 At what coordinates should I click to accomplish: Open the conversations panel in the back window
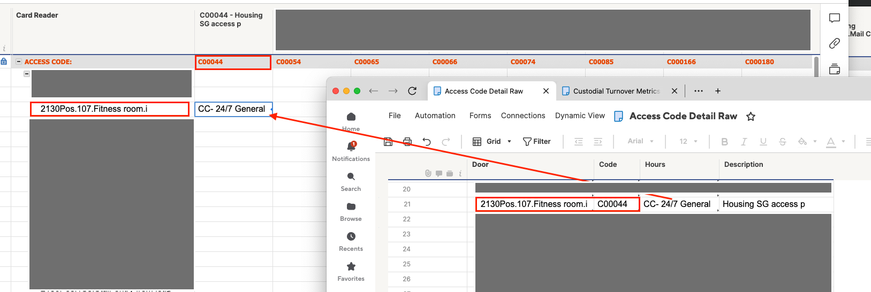click(x=835, y=18)
